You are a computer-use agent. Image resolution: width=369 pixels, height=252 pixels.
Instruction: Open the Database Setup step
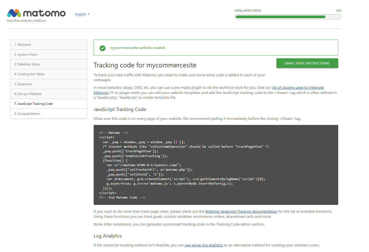(49, 64)
